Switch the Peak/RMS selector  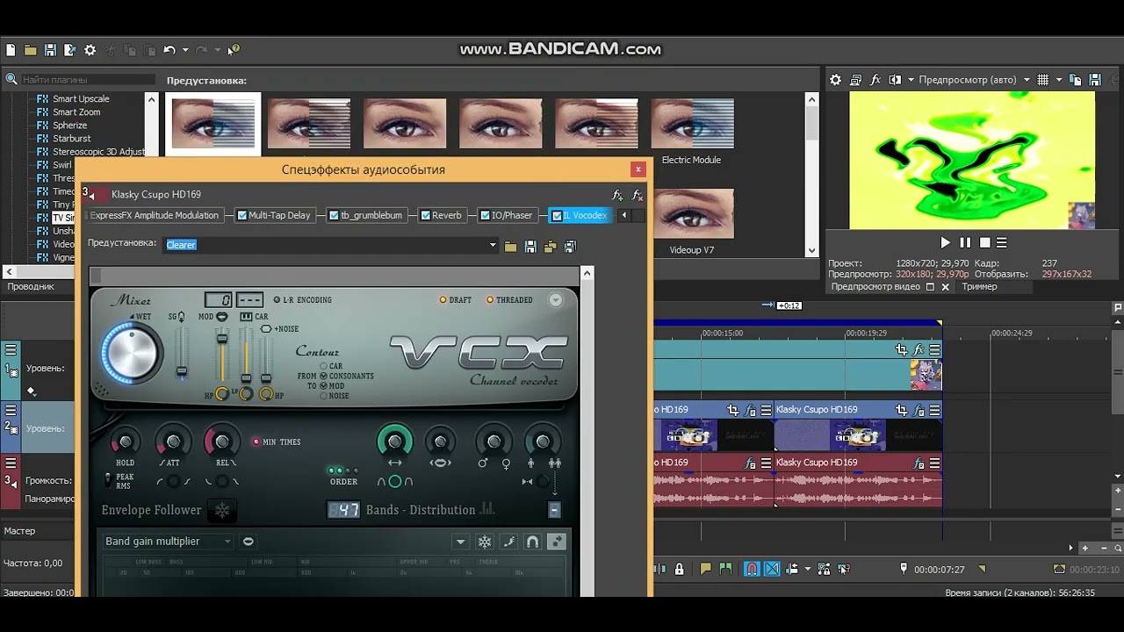click(108, 481)
